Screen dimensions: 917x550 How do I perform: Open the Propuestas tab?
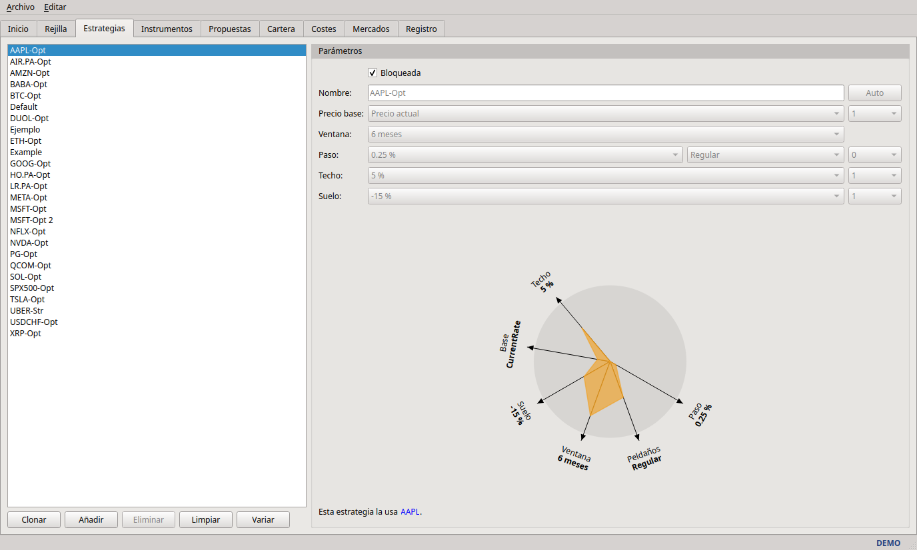[x=230, y=29]
